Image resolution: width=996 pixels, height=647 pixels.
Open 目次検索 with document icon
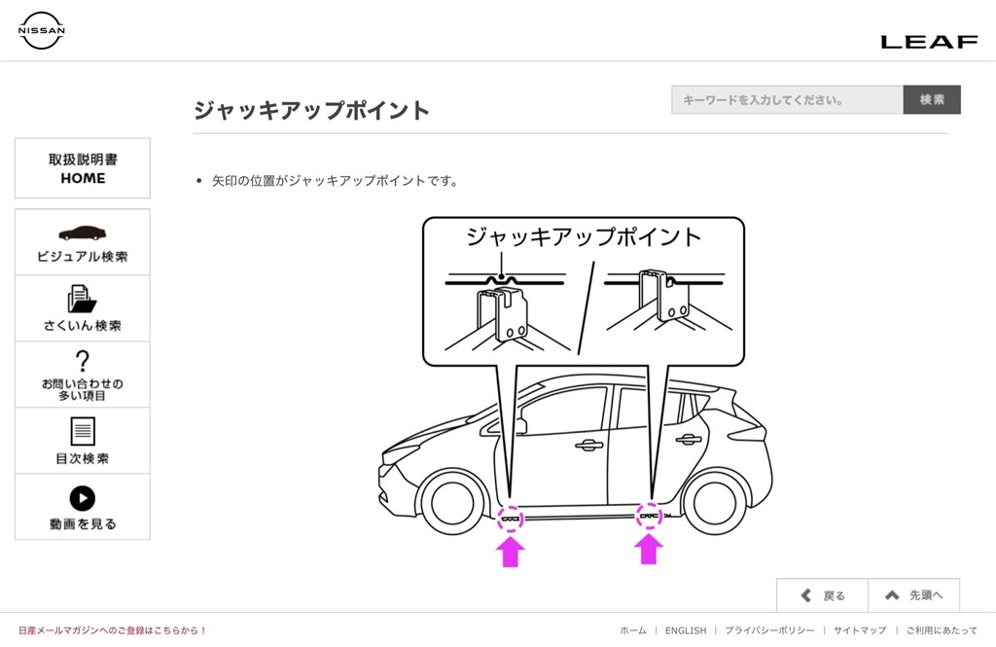pos(83,441)
